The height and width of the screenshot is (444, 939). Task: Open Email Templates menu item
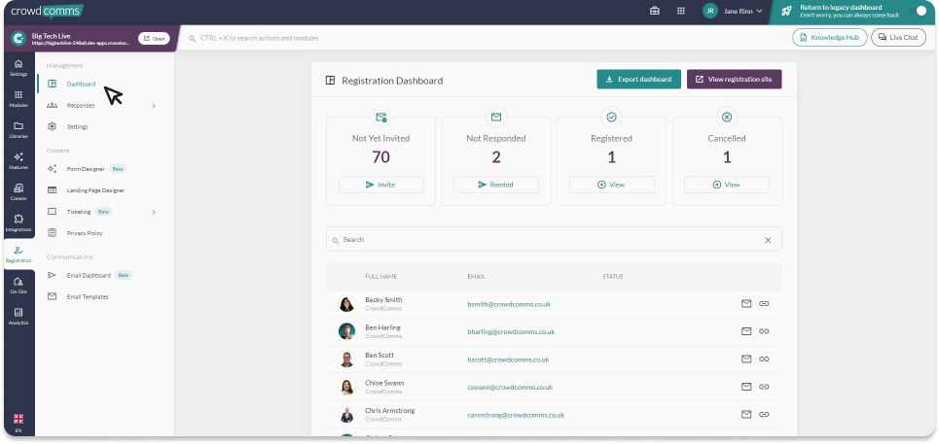click(x=88, y=296)
